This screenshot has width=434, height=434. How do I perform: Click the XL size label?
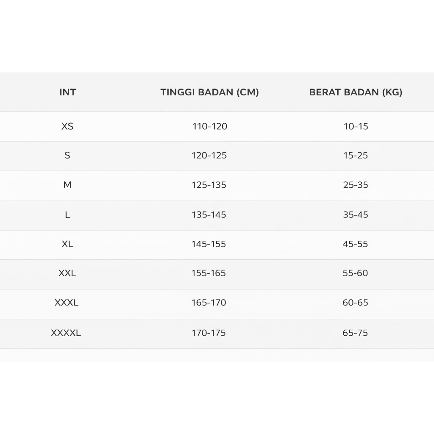67,244
